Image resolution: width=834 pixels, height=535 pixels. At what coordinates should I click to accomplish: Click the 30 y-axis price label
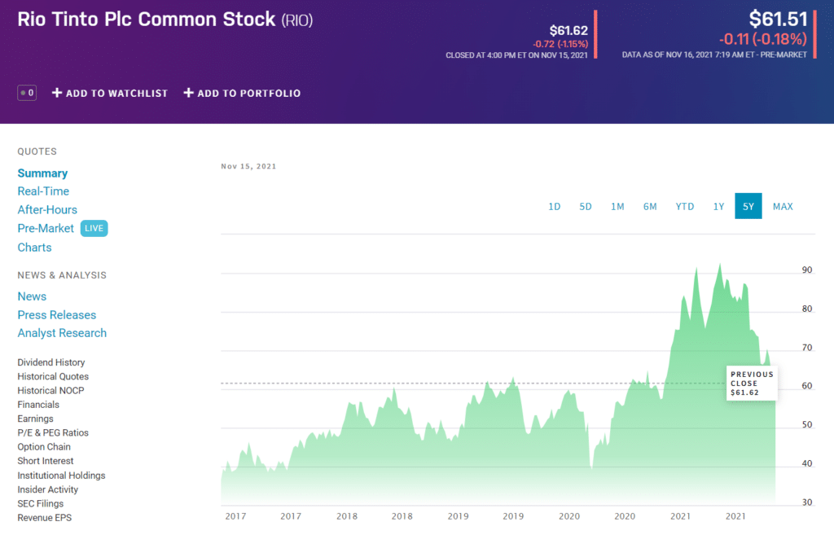(x=807, y=502)
